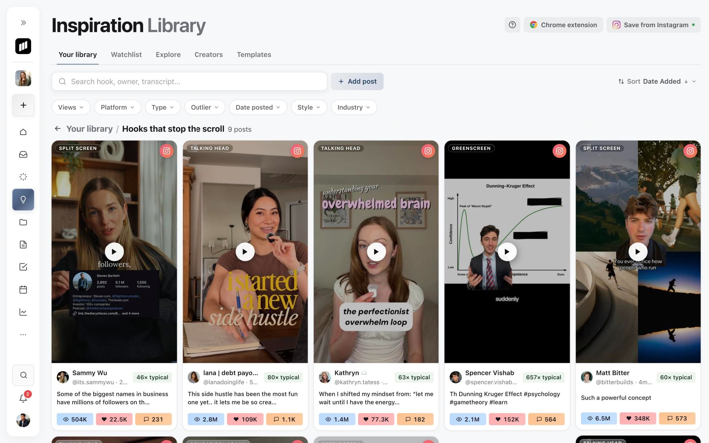
Task: Switch to the Watchlist tab
Action: (x=126, y=54)
